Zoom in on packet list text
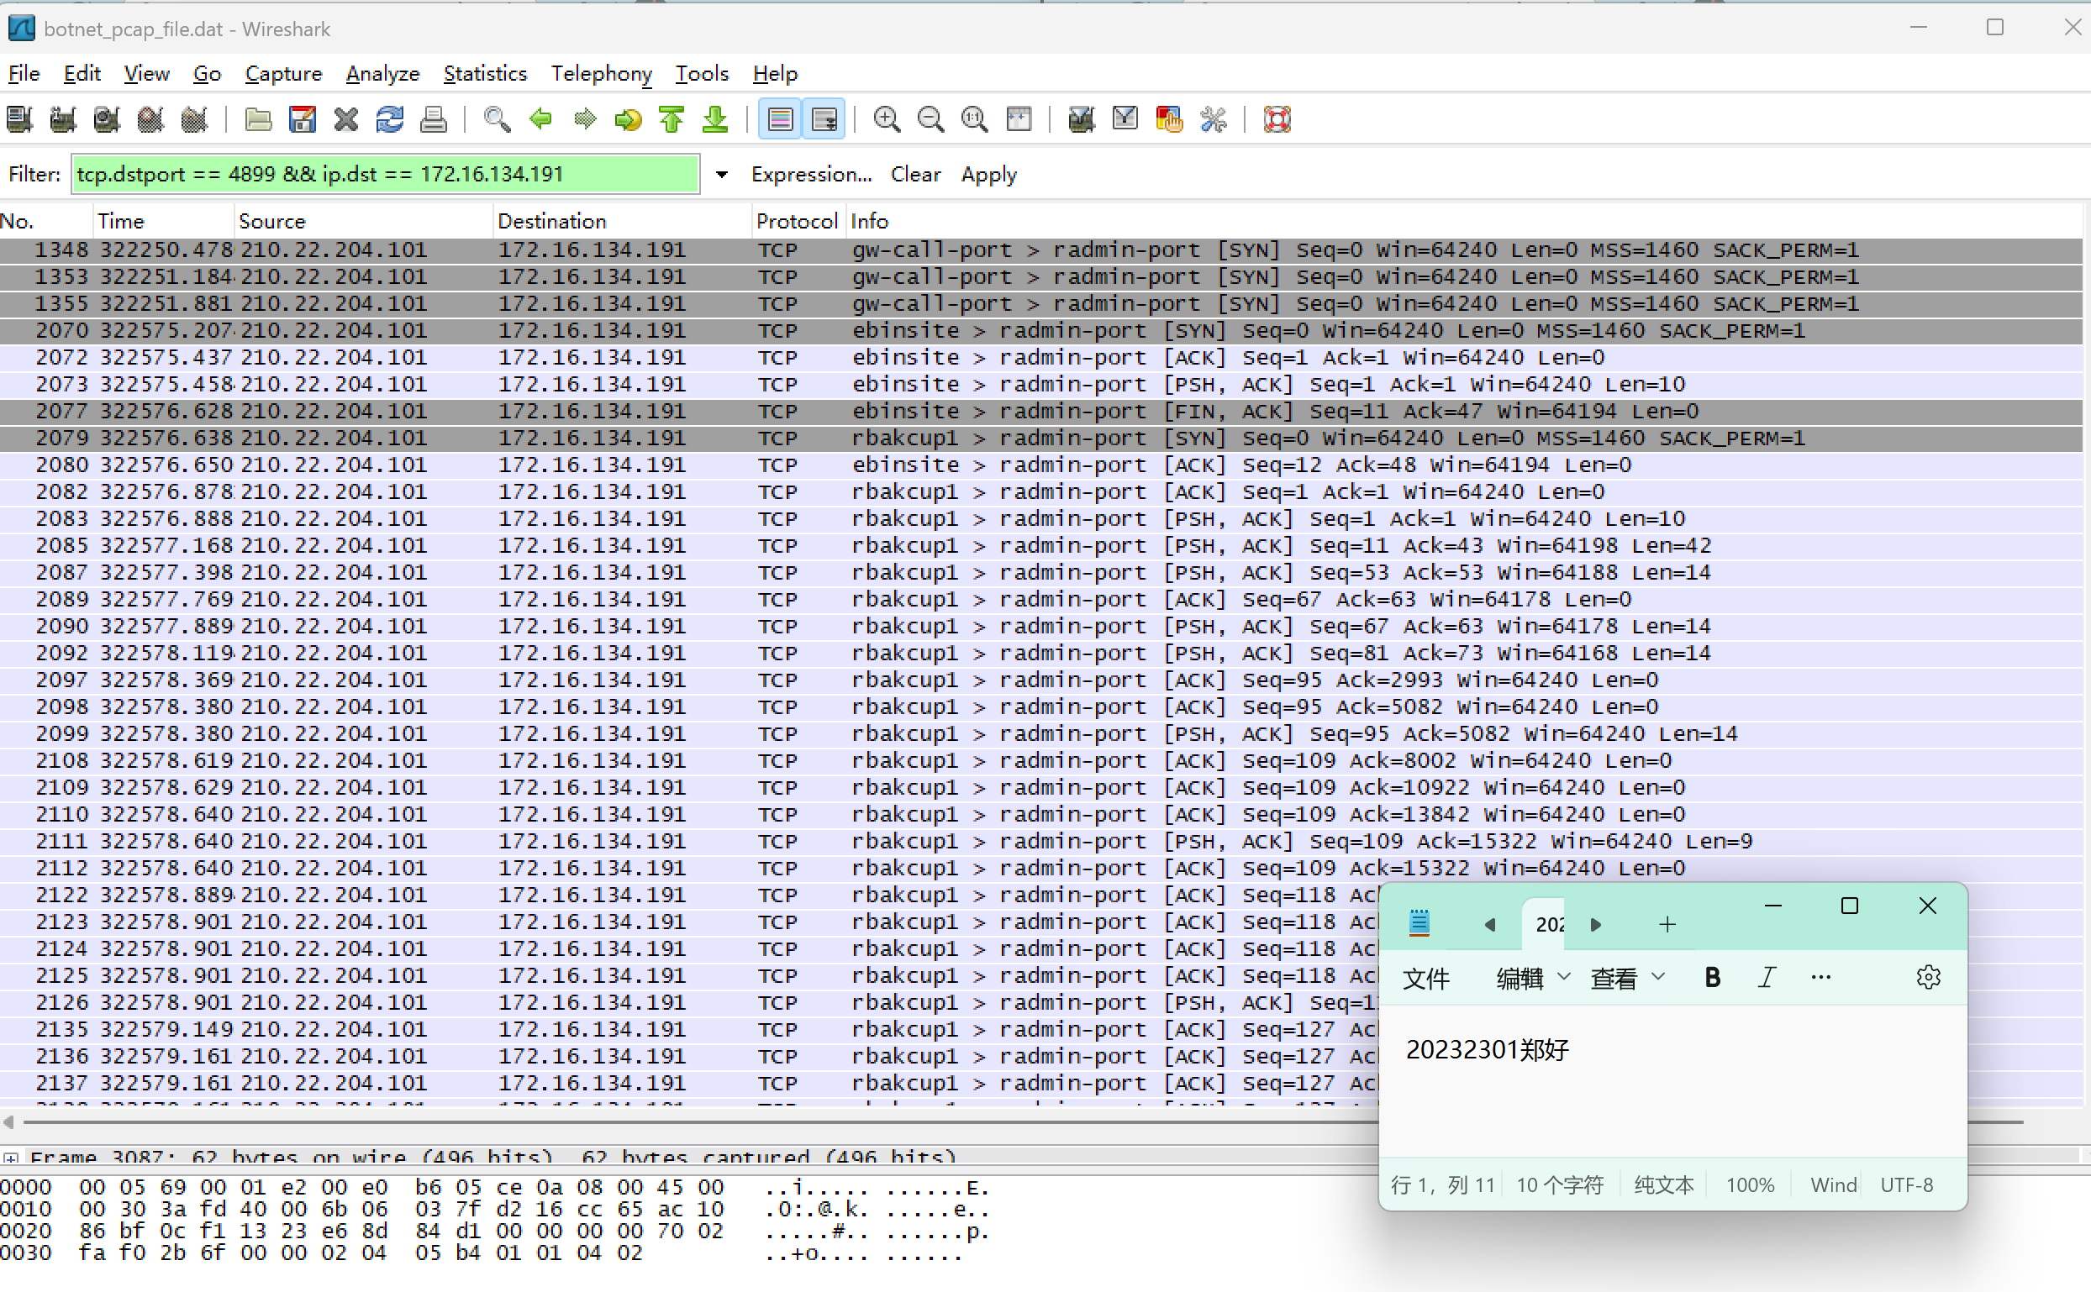The width and height of the screenshot is (2091, 1292). click(887, 119)
